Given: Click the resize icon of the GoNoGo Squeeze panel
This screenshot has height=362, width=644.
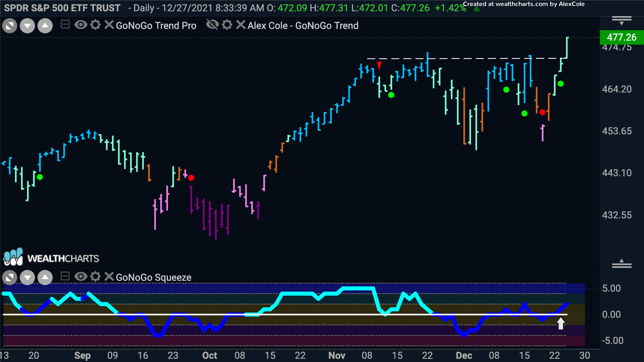Looking at the screenshot, I should click(10, 278).
